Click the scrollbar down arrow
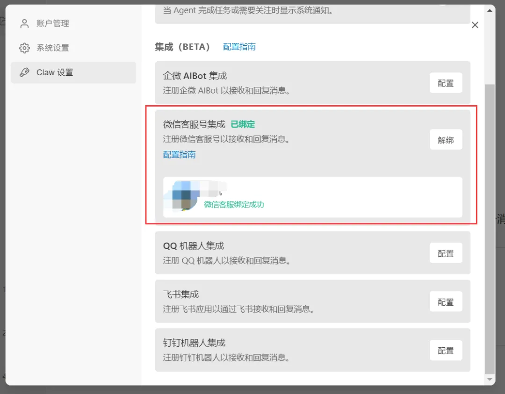The image size is (505, 394). [x=490, y=380]
